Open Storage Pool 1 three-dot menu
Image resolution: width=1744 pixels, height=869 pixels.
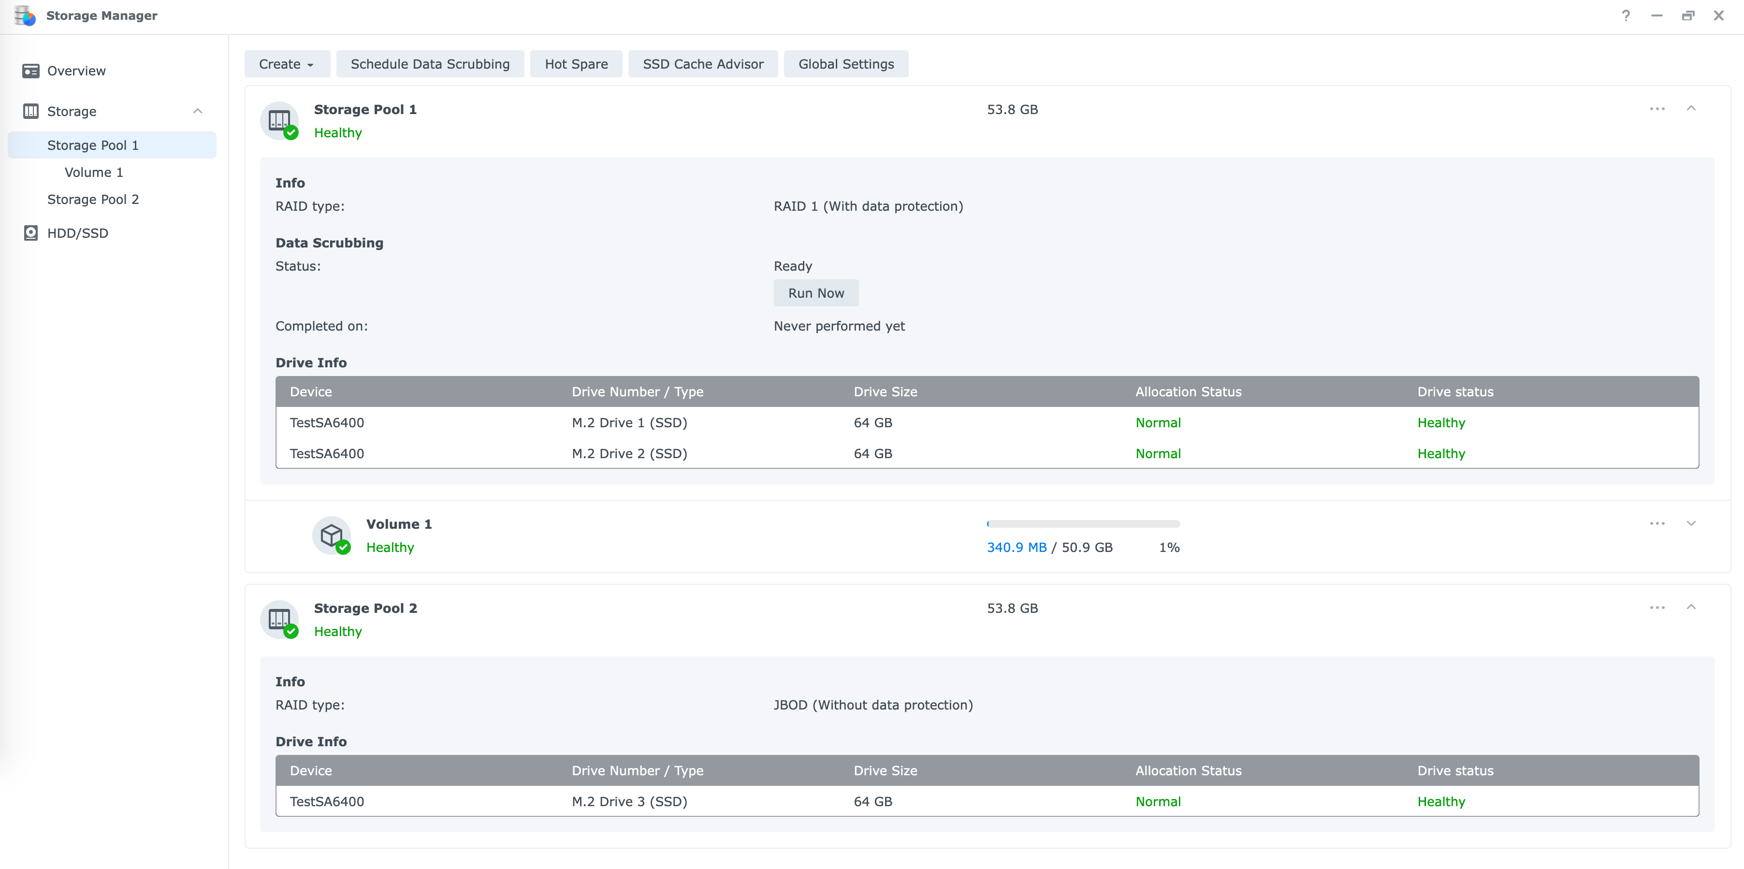click(1657, 109)
